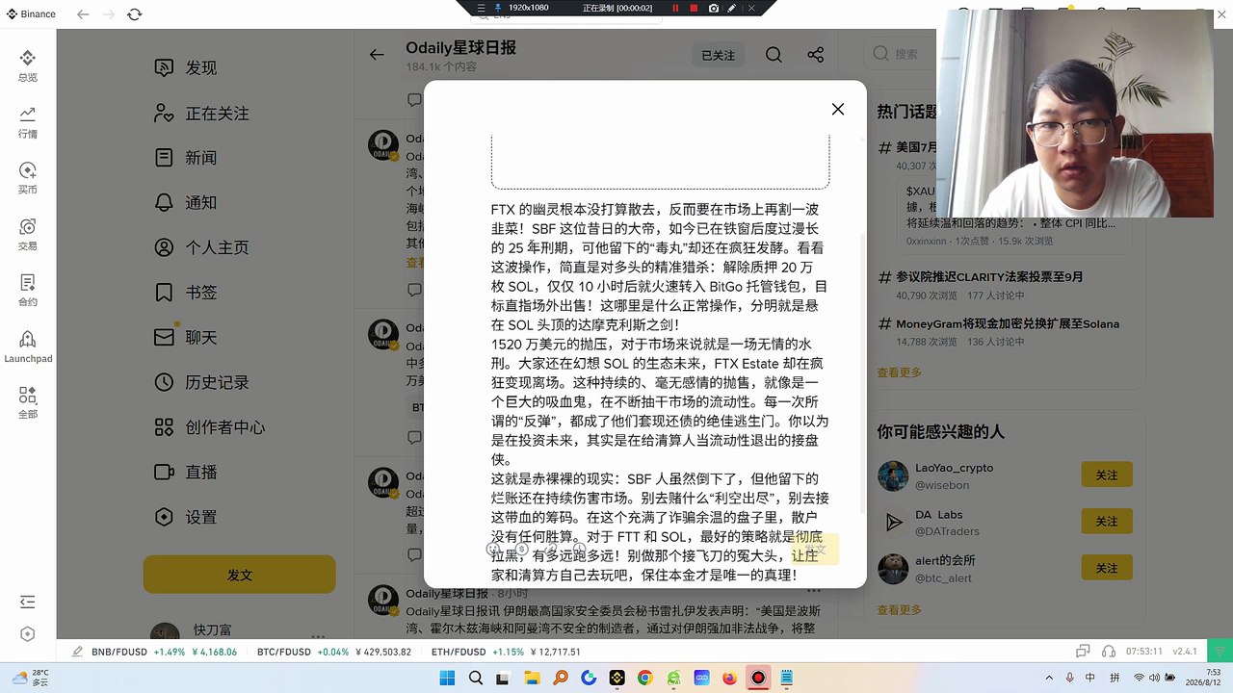Screen dimensions: 1233x693
Task: Open 新闻 in the Square menu
Action: (x=185, y=157)
